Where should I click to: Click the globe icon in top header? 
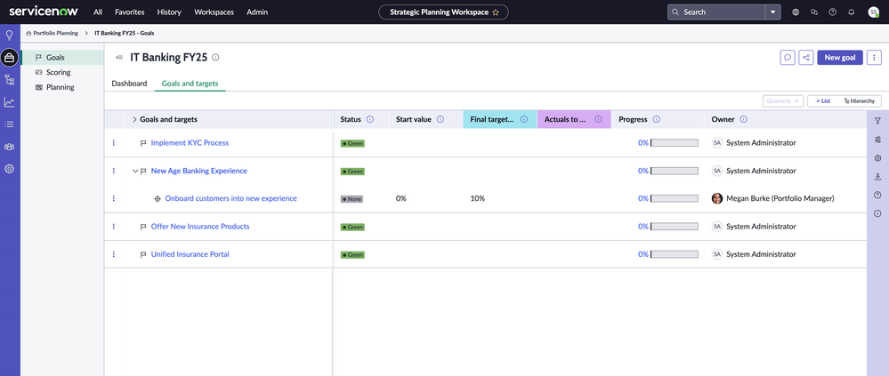point(796,12)
